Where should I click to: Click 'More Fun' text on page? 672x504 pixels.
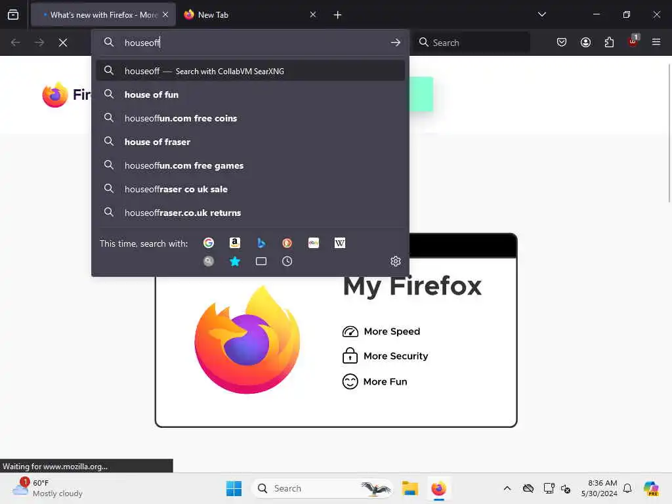click(385, 381)
